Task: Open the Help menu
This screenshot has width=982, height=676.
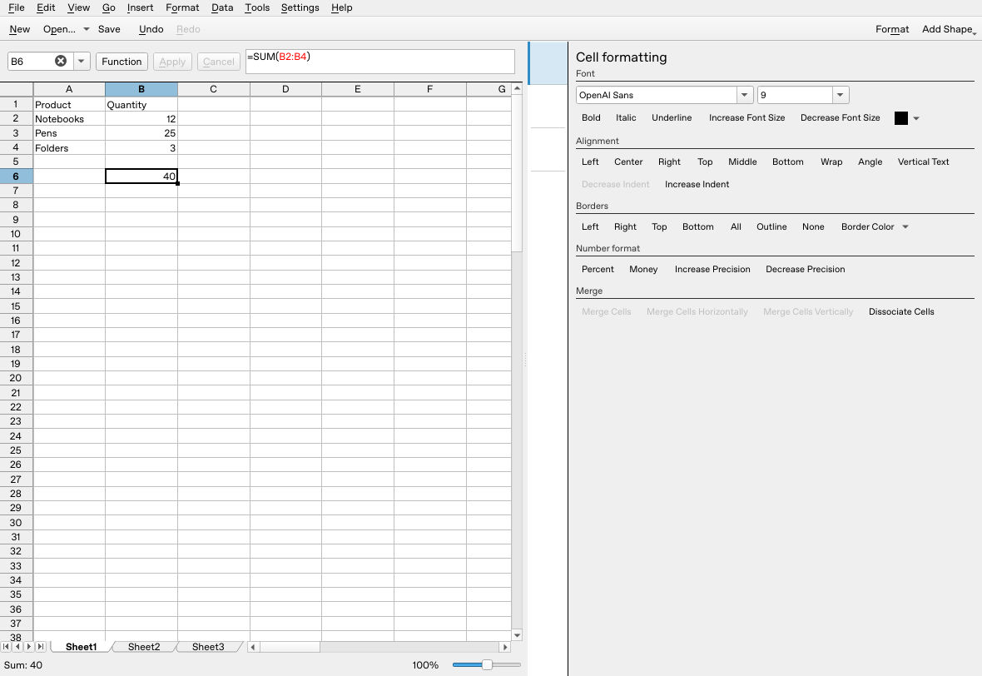Action: pos(341,7)
